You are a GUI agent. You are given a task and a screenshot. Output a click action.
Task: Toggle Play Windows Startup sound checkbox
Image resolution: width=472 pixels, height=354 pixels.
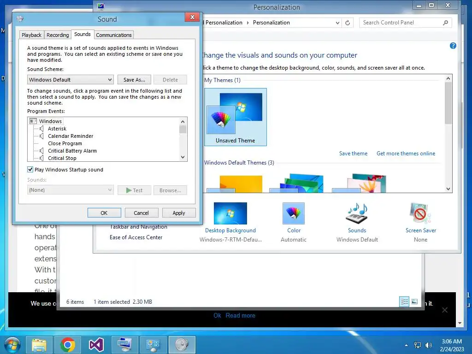point(30,170)
